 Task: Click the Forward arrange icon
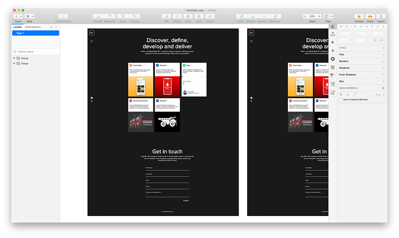[98, 16]
